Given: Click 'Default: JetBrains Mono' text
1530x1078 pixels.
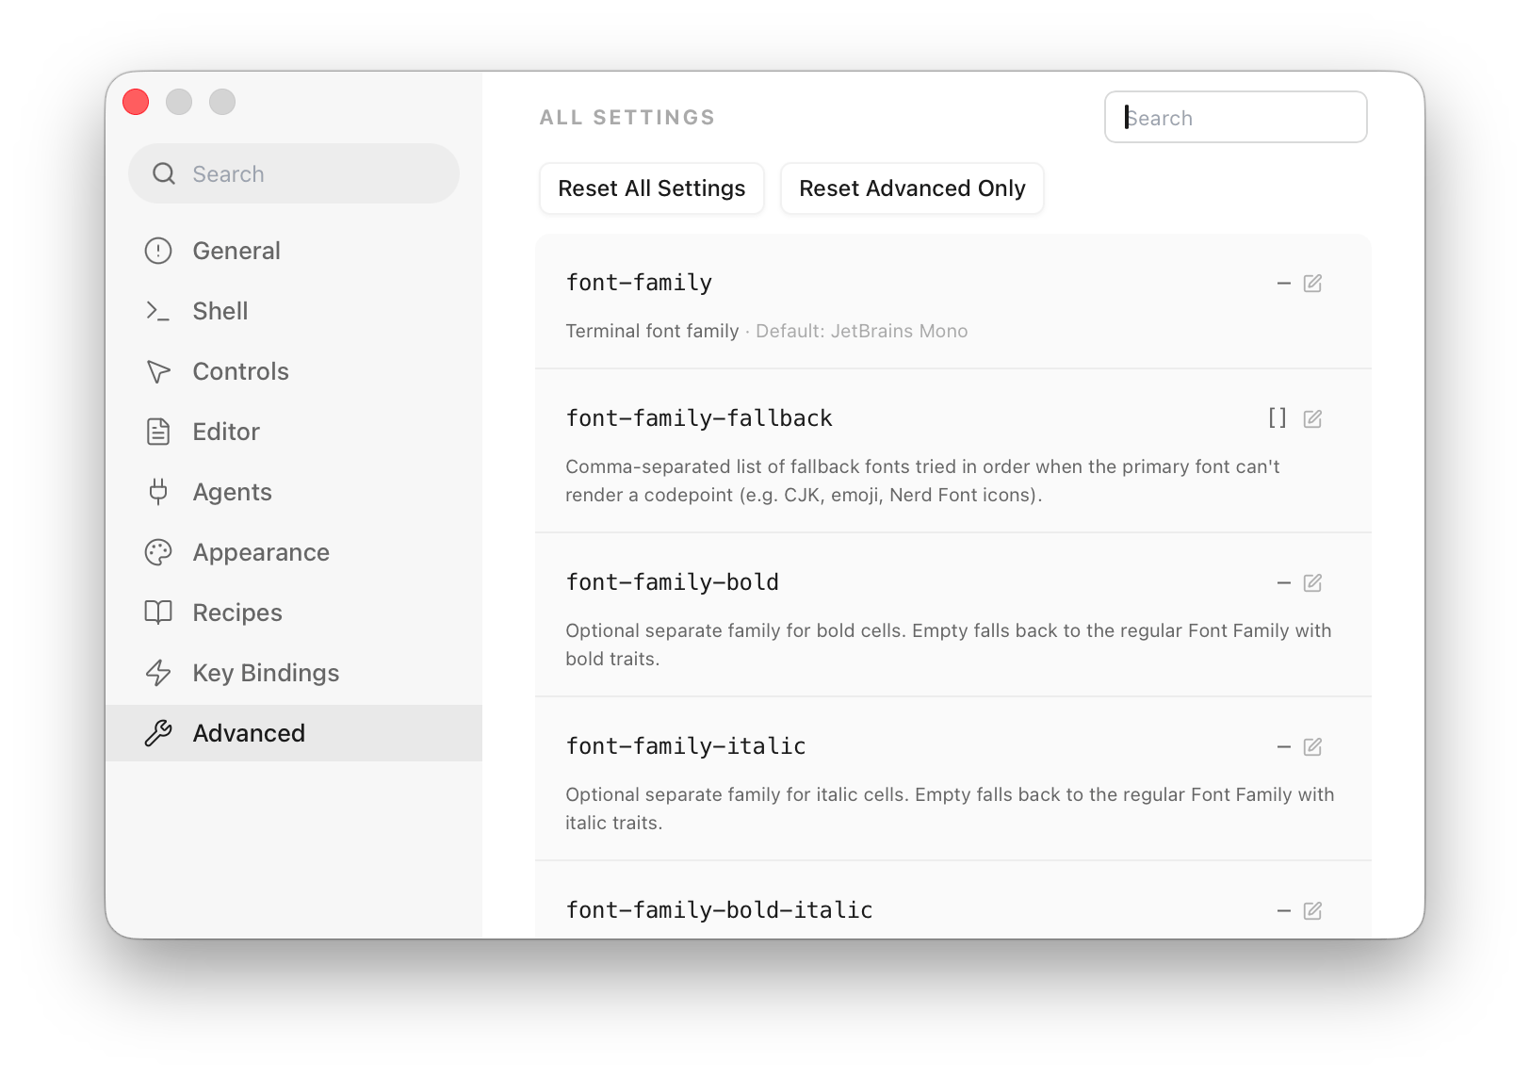Looking at the screenshot, I should 861,331.
